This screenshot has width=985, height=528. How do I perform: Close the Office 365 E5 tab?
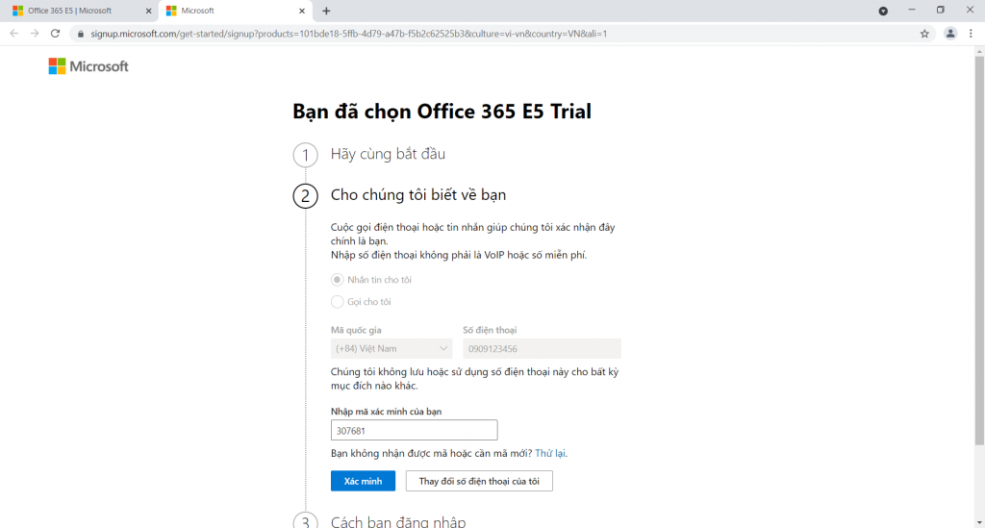[x=149, y=11]
